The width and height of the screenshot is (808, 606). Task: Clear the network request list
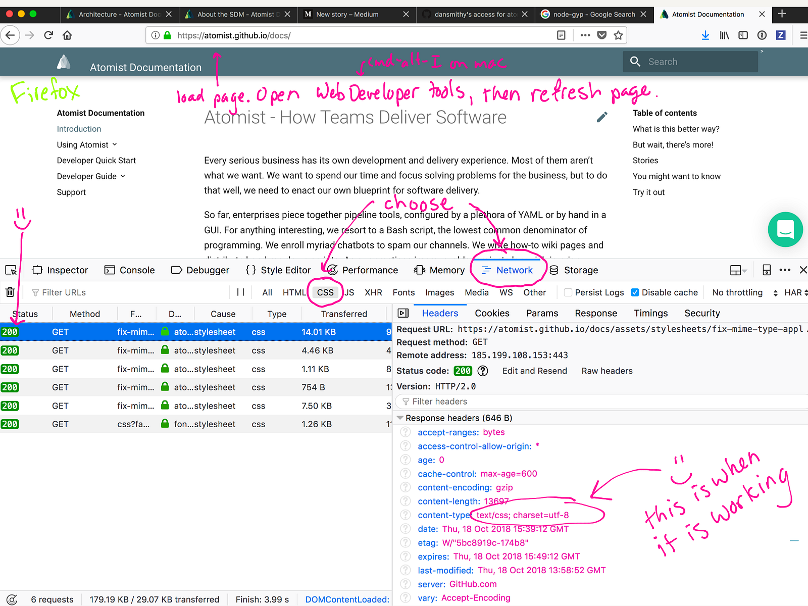click(x=10, y=292)
